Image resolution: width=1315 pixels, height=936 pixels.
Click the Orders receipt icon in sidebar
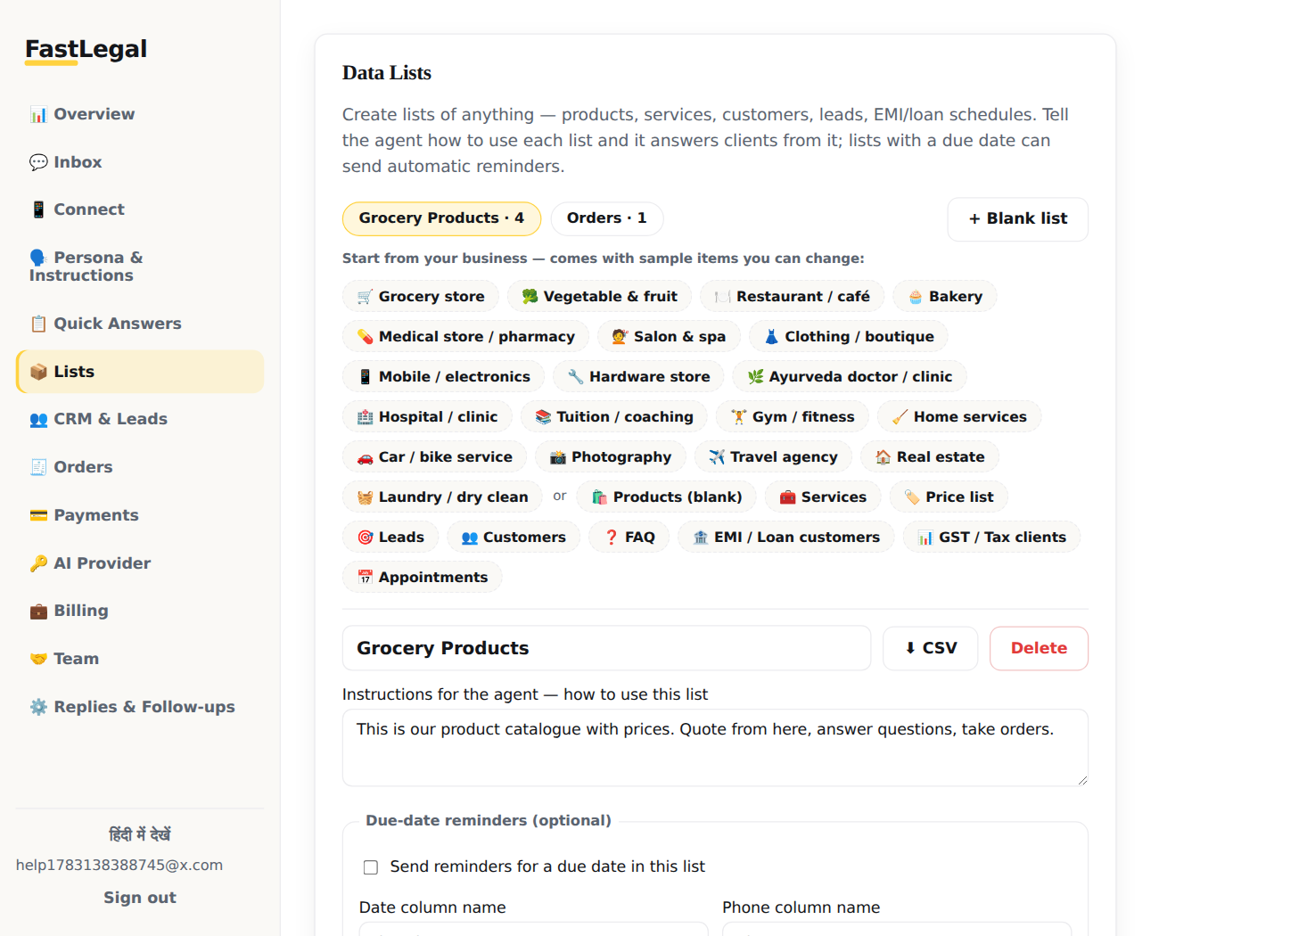pos(38,467)
